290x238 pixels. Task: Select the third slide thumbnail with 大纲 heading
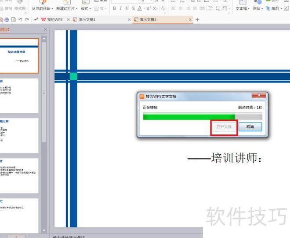[19, 136]
